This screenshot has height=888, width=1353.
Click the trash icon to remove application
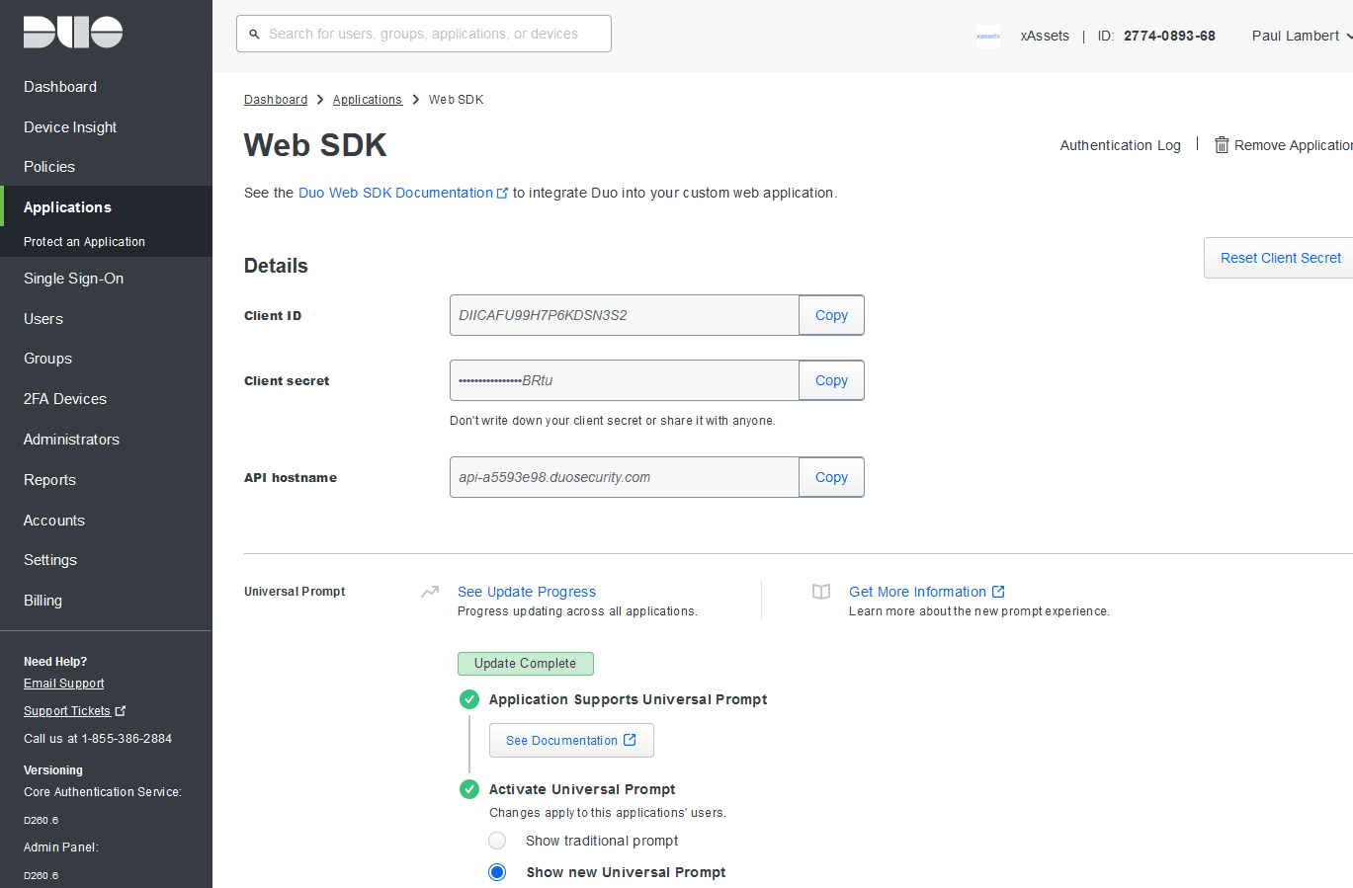click(x=1222, y=144)
